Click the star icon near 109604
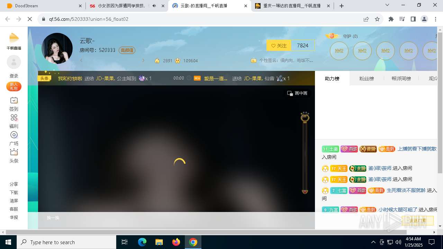The height and width of the screenshot is (249, 443). (x=178, y=61)
